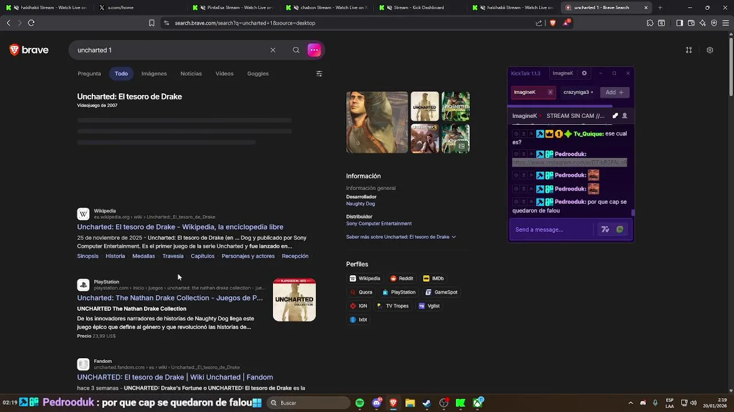Screen dimensions: 734x412
Task: Click the Brave search input showing 'uncharted 1'
Action: point(171,50)
